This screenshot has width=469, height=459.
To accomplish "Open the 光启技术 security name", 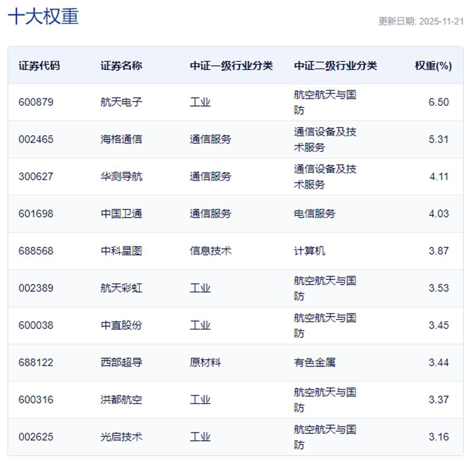I will [x=121, y=437].
